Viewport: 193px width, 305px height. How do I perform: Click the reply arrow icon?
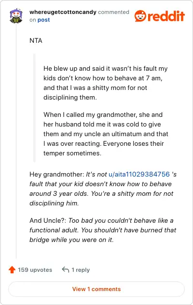coord(66,269)
